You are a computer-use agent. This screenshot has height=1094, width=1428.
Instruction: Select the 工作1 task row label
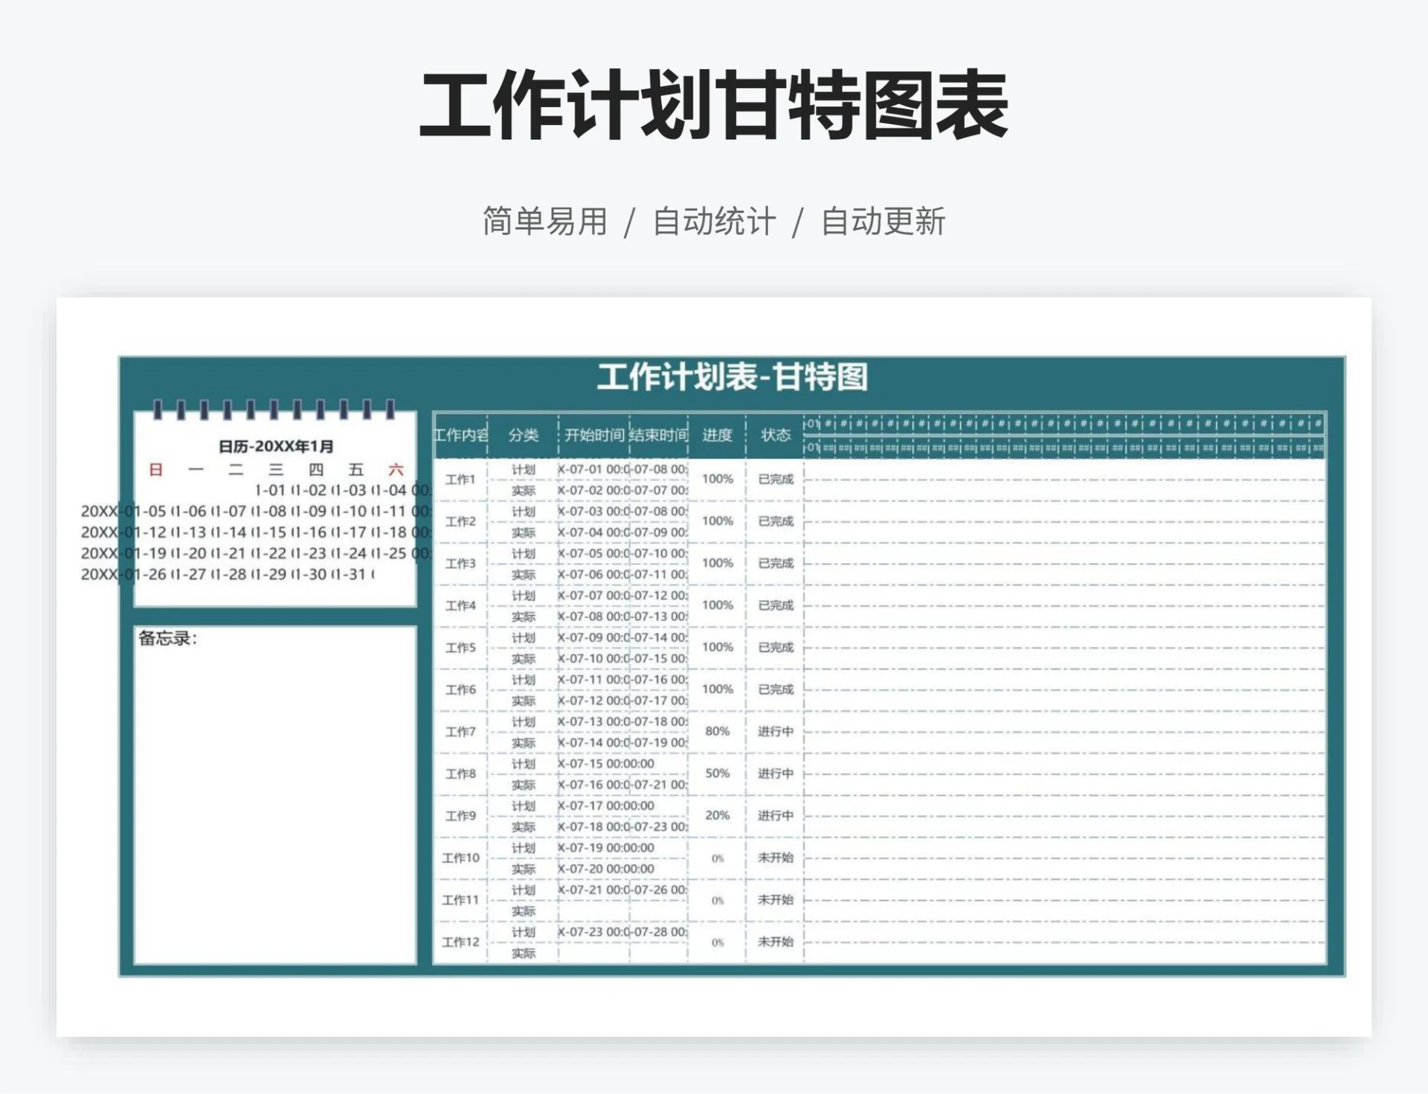click(x=460, y=480)
